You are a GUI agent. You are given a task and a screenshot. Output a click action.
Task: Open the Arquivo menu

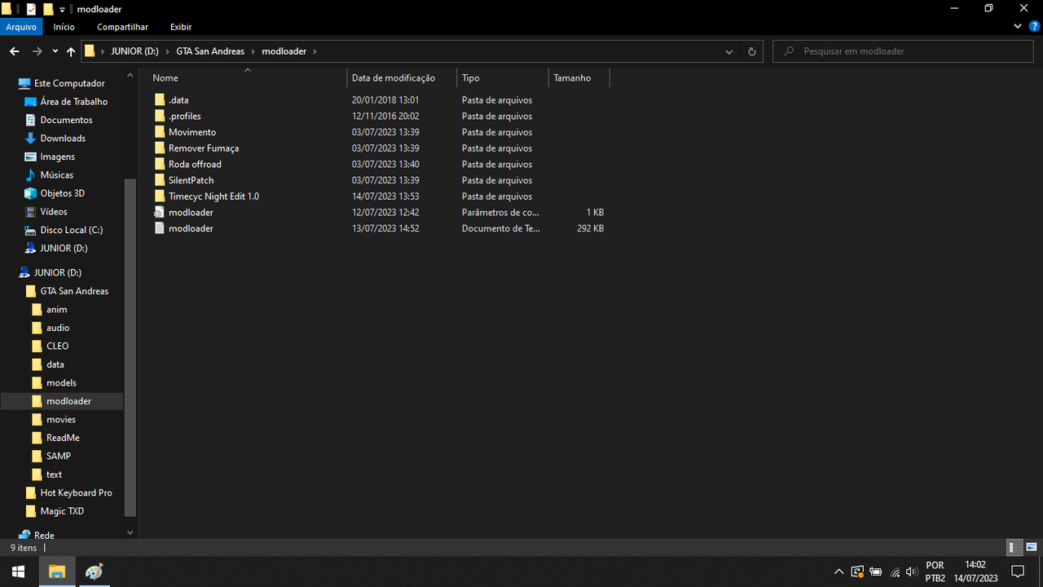(x=21, y=27)
